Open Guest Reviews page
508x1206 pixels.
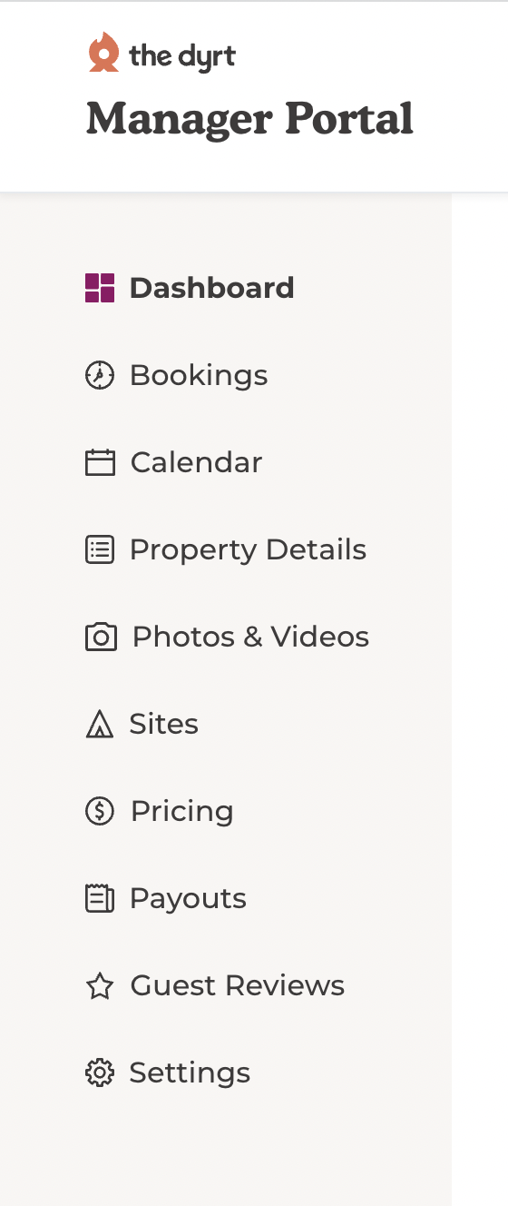tap(238, 985)
